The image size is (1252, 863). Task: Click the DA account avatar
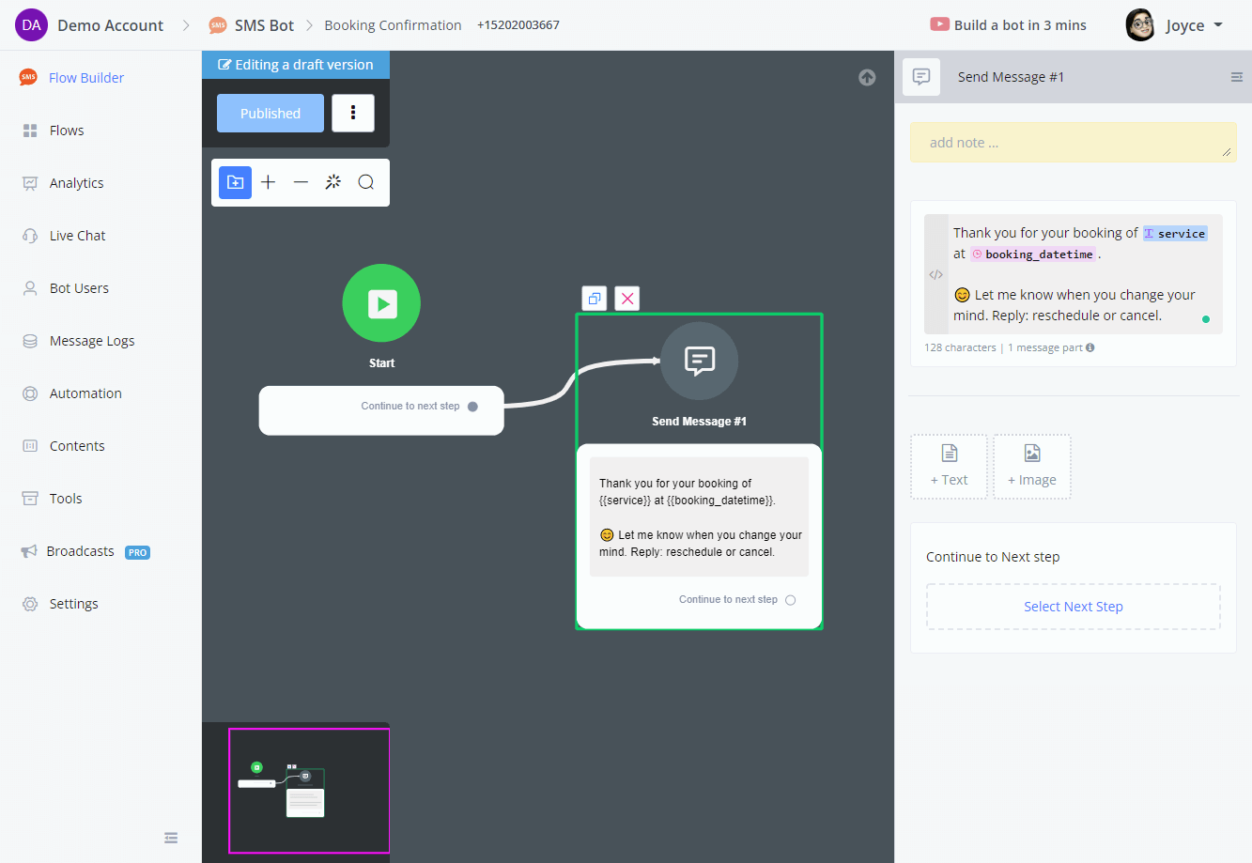pyautogui.click(x=31, y=25)
